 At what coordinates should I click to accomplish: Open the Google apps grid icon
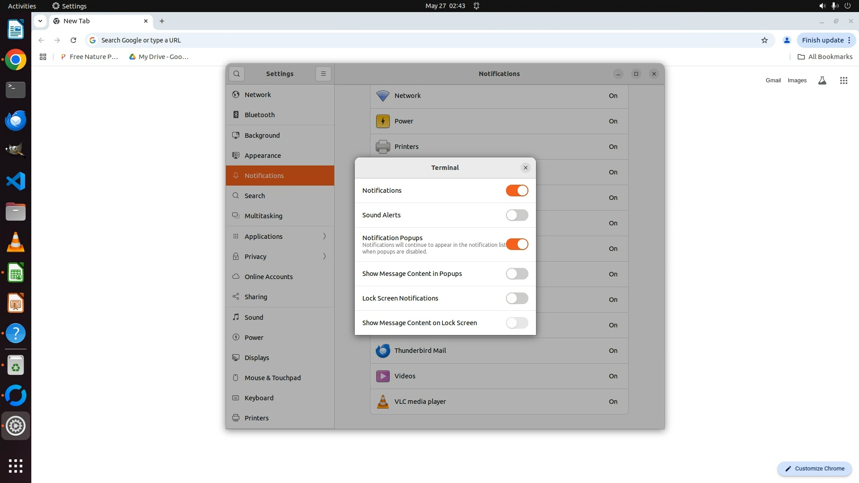[843, 80]
